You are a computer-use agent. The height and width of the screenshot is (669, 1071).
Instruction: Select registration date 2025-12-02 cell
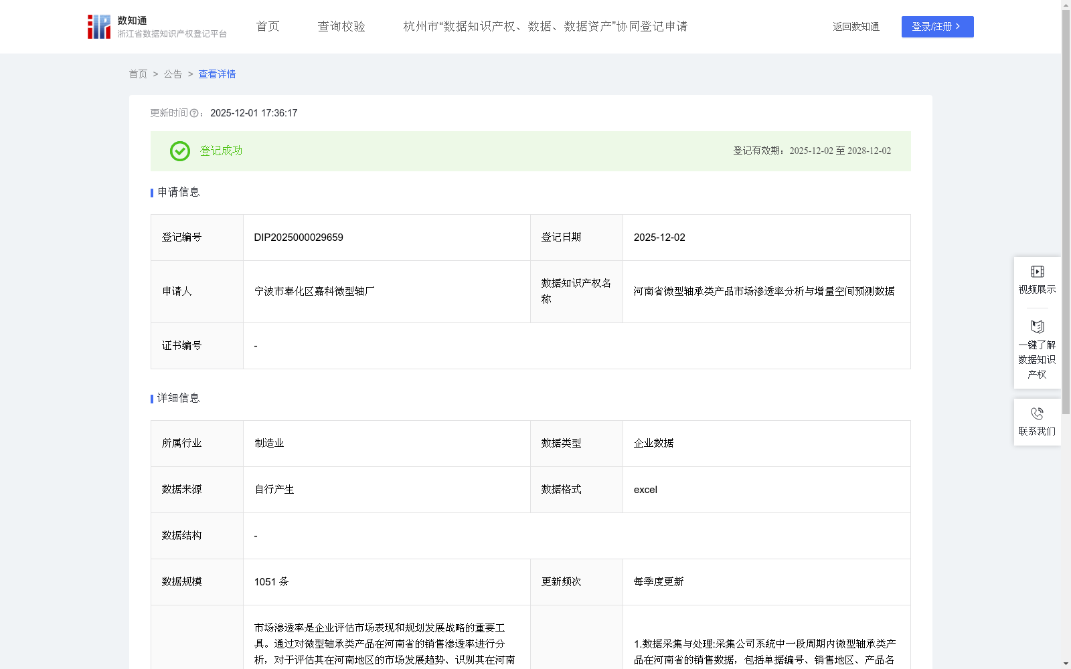pyautogui.click(x=766, y=237)
